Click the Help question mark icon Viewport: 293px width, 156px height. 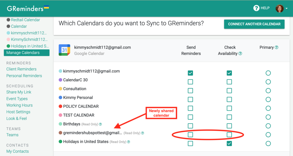coord(256,8)
